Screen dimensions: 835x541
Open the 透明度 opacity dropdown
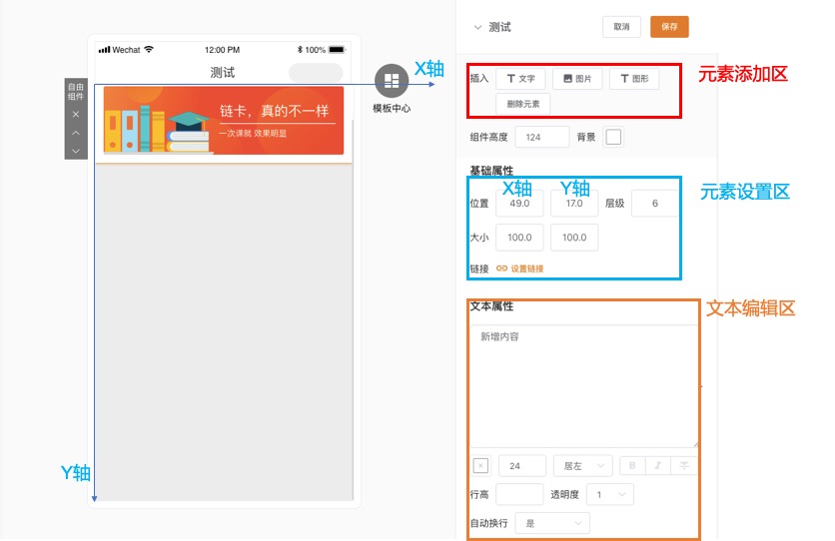[609, 495]
